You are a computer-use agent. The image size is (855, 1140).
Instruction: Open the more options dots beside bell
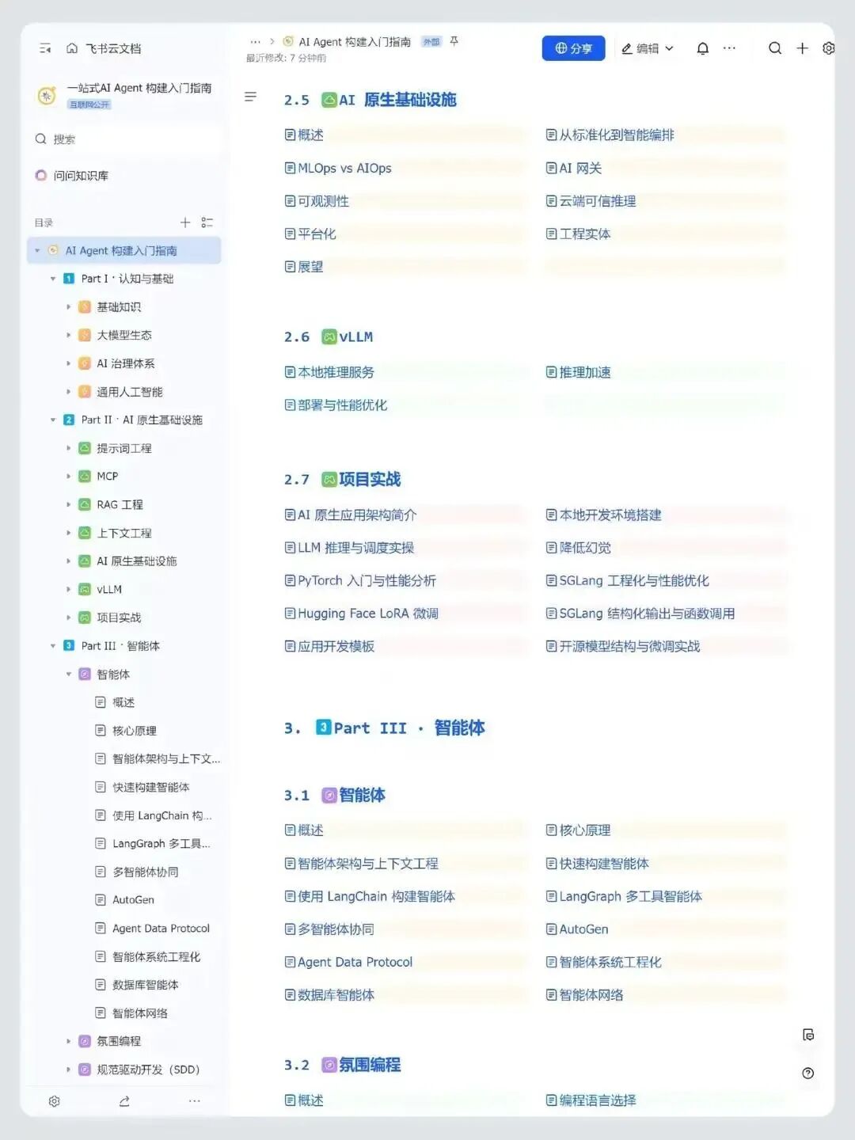tap(729, 48)
